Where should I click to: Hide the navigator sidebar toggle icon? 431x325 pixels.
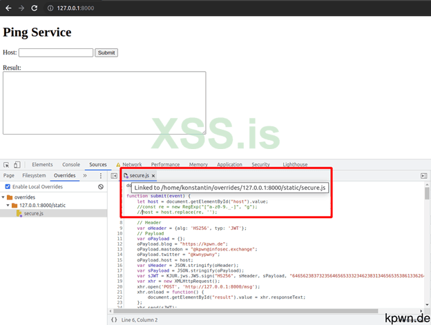coord(114,176)
